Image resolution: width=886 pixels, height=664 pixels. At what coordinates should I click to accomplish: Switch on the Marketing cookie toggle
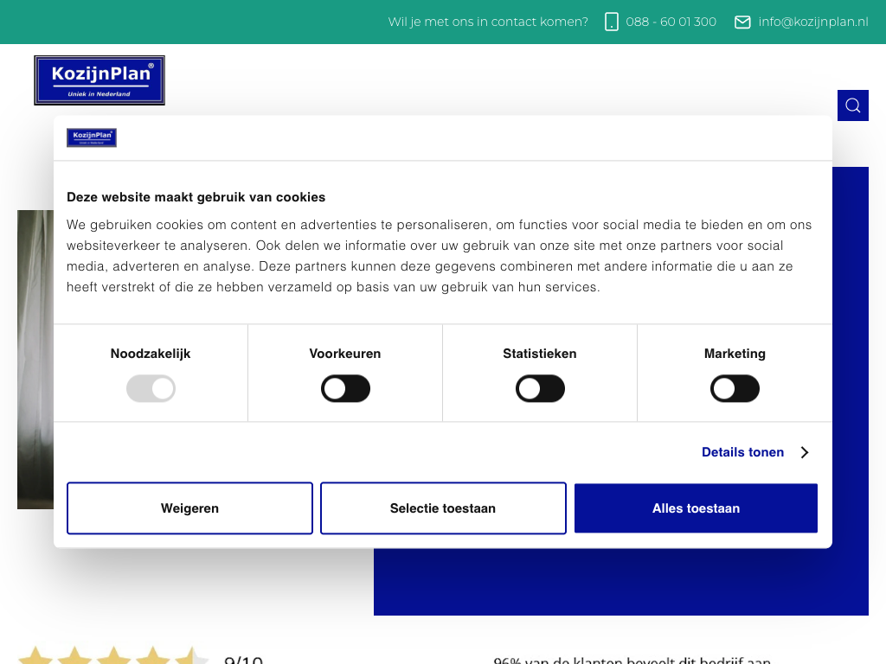(x=735, y=388)
